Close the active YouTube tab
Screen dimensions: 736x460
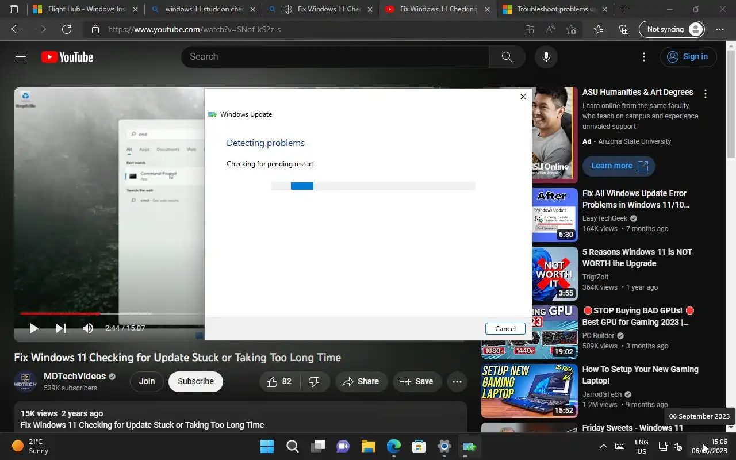(488, 9)
